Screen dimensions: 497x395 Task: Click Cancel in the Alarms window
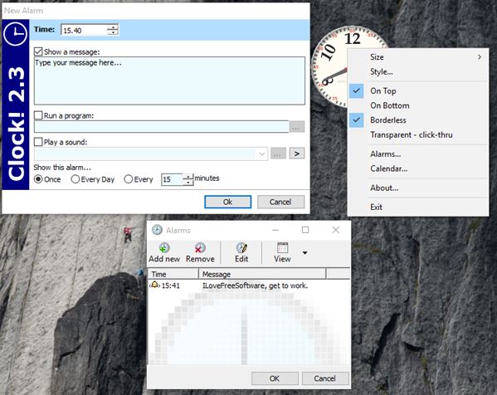click(x=325, y=378)
